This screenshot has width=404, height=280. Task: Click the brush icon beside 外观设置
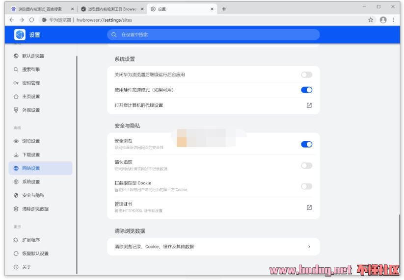point(16,110)
